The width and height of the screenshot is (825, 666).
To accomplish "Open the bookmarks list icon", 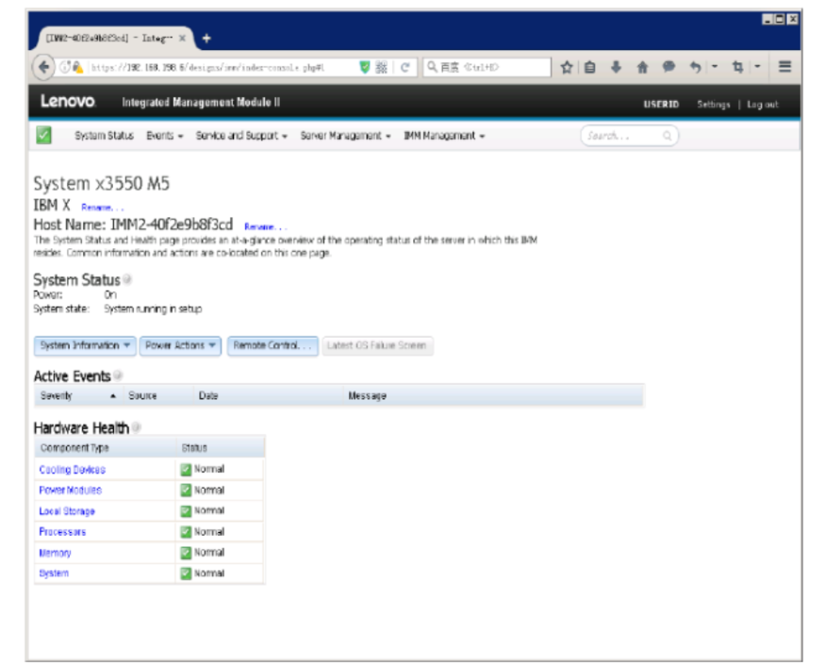I will tap(590, 67).
